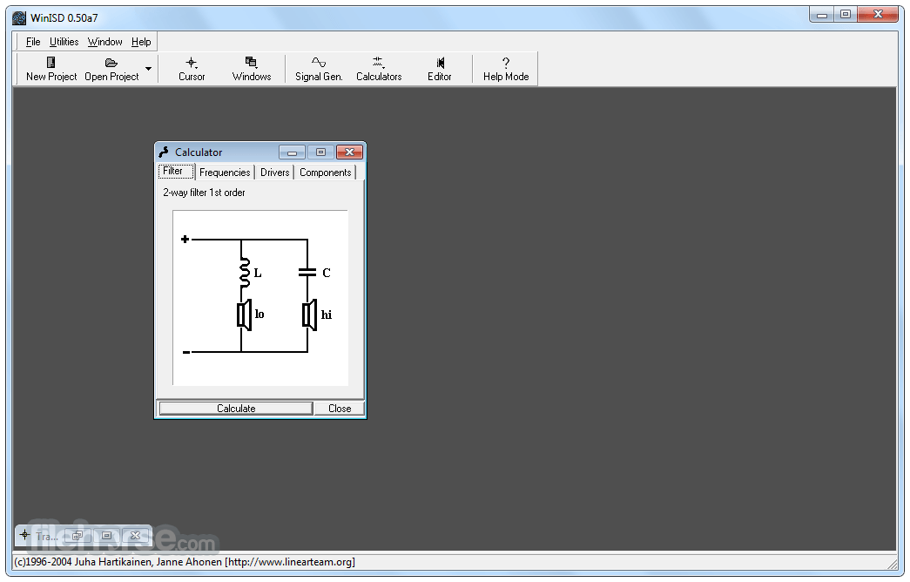Enable Help Mode
The image size is (910, 582).
(x=506, y=69)
